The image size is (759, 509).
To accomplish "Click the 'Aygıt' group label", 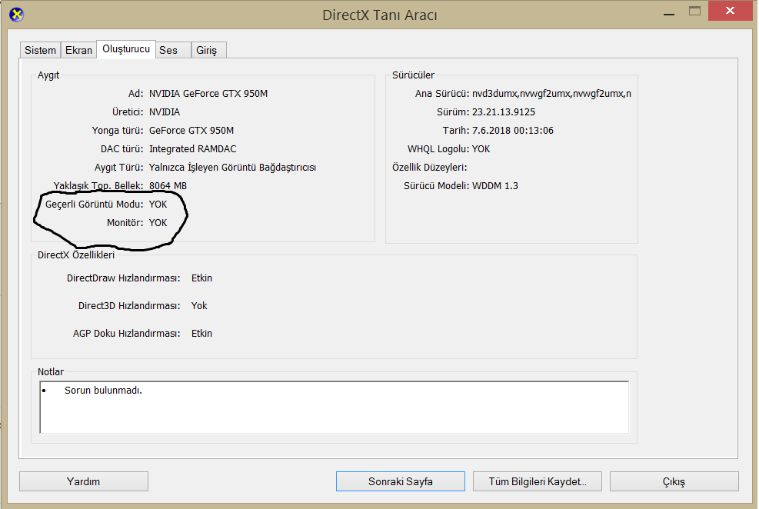I will 48,75.
